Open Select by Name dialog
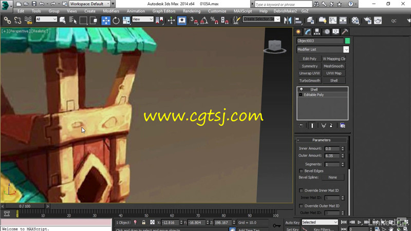 [72, 21]
